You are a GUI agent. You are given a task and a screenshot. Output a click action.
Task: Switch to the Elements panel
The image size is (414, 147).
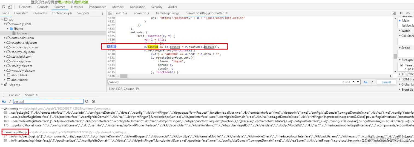tap(25, 7)
